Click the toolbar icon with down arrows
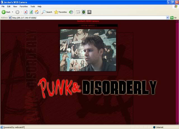The width and height of the screenshot is (179, 129). pyautogui.click(x=89, y=12)
